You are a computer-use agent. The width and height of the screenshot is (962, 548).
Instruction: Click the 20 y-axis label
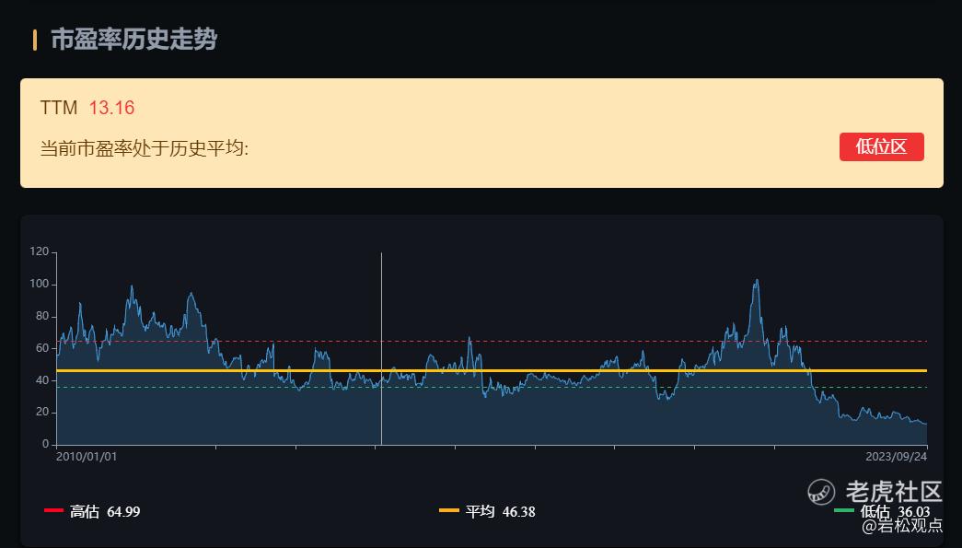click(42, 412)
